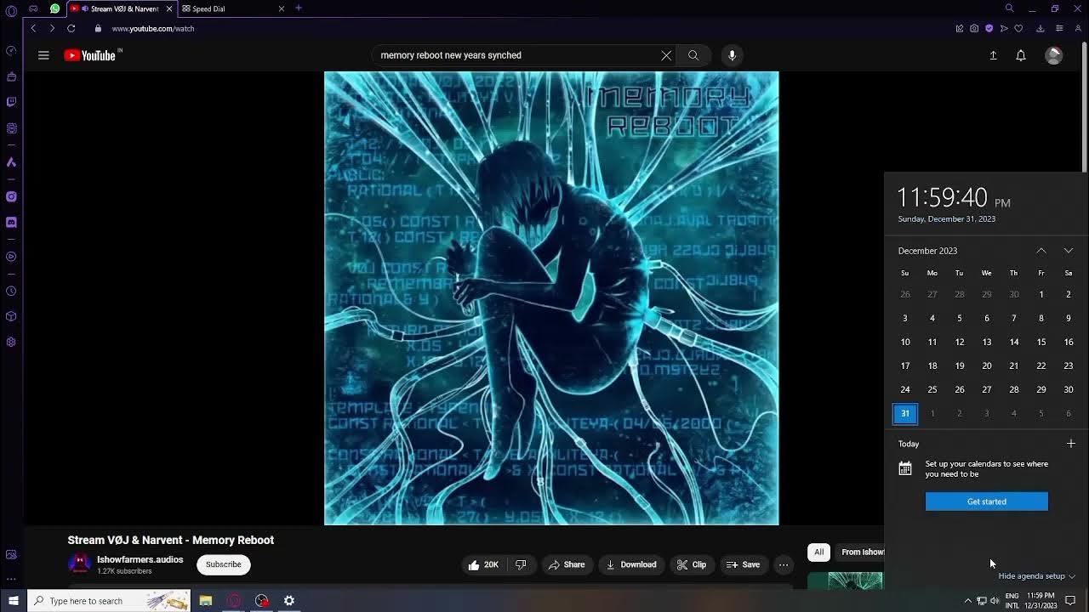Reload the YouTube page
The width and height of the screenshot is (1089, 612).
71,28
